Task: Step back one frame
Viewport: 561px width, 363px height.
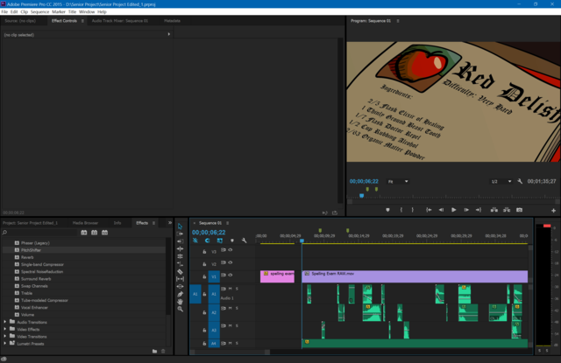Action: click(x=441, y=210)
